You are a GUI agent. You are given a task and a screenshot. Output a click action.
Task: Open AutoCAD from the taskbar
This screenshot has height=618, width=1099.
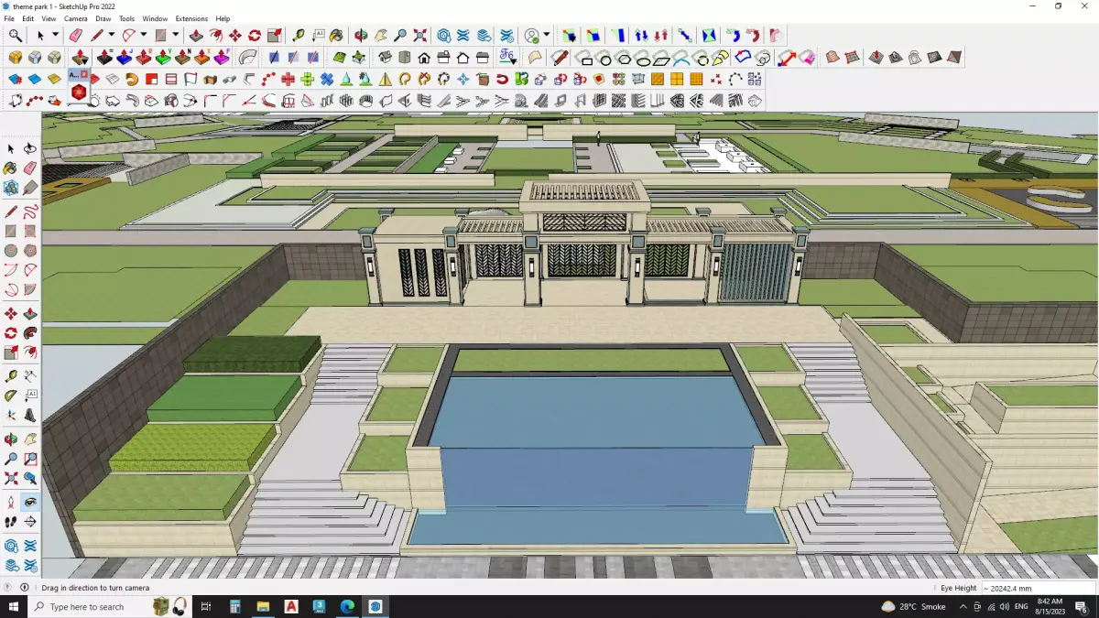291,606
